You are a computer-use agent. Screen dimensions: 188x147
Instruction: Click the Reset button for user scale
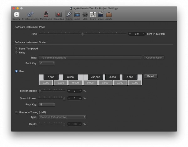151,76
